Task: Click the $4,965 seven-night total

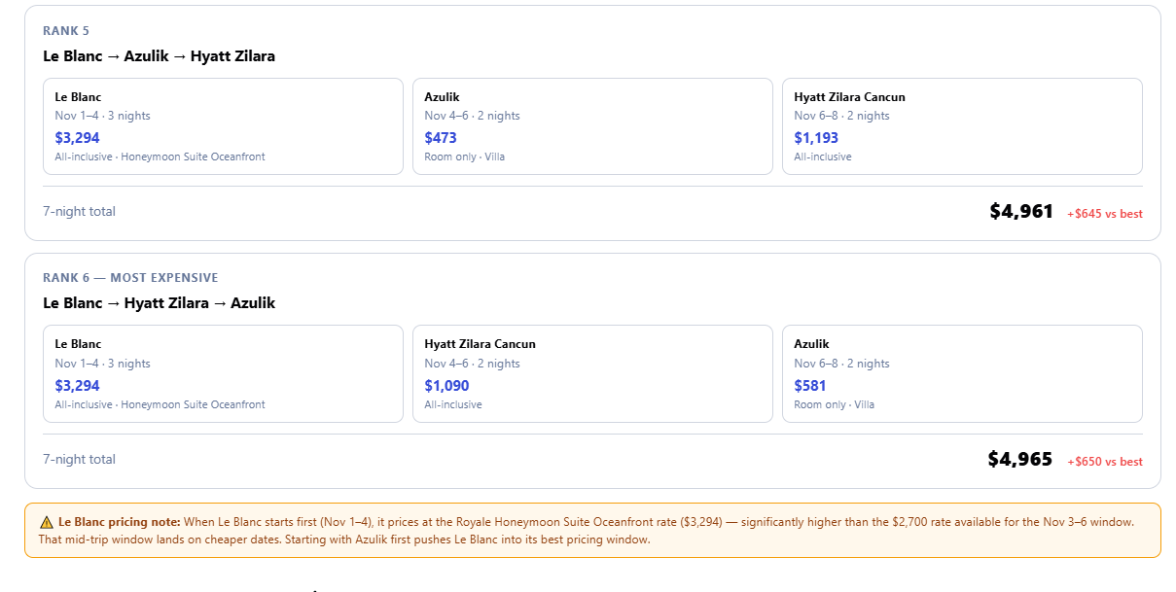Action: 1020,459
